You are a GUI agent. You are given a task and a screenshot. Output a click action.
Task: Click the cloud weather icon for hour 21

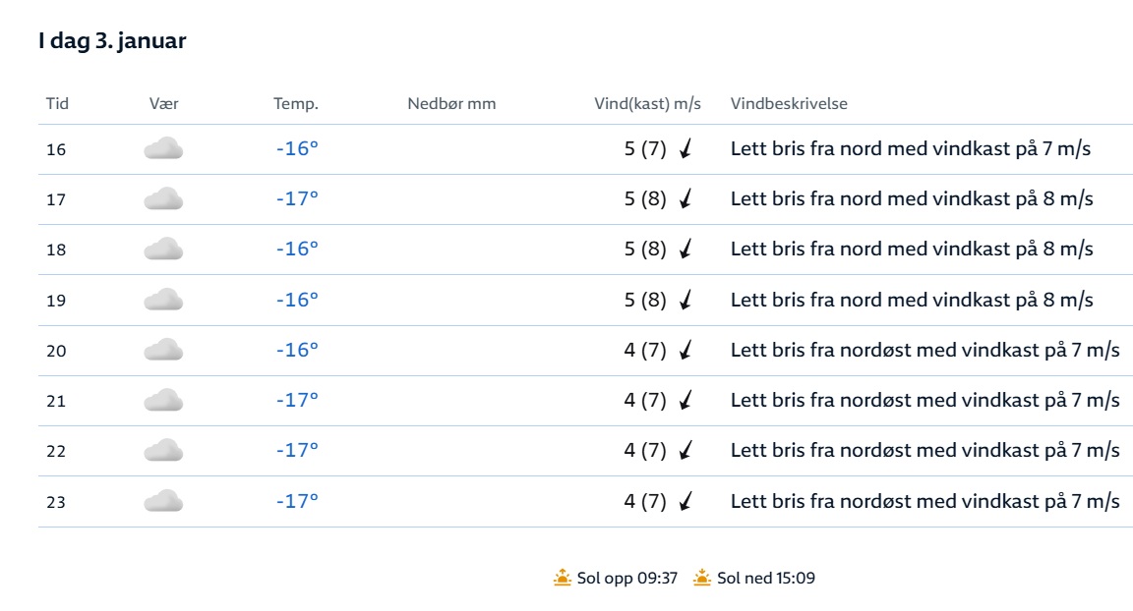coord(163,401)
